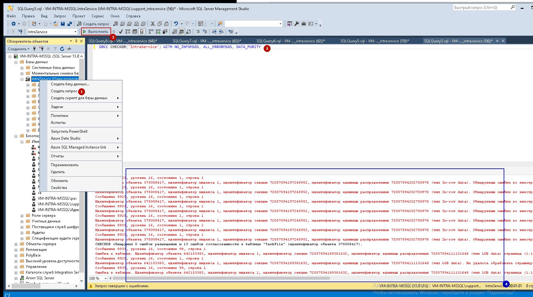Click the Parse query checkmark icon

(x=121, y=32)
